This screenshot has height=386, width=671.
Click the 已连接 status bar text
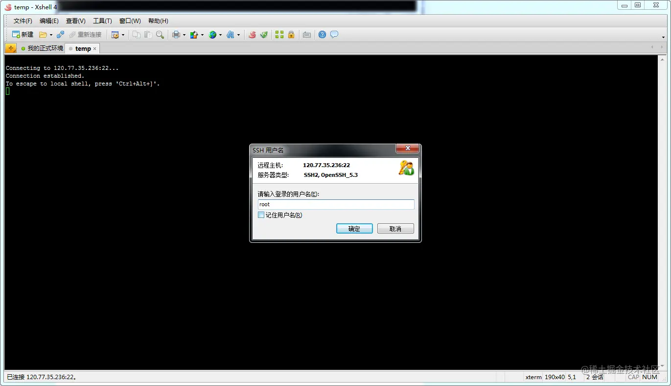click(x=41, y=377)
